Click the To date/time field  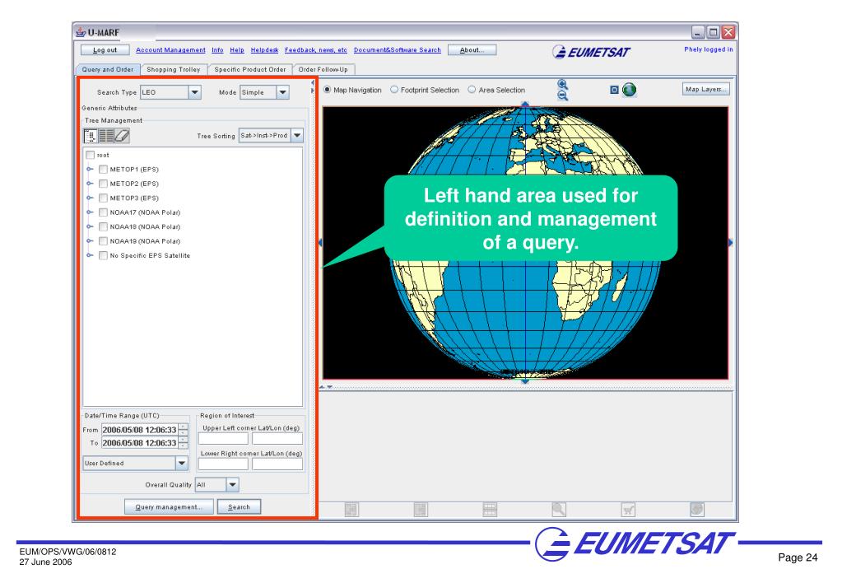140,443
